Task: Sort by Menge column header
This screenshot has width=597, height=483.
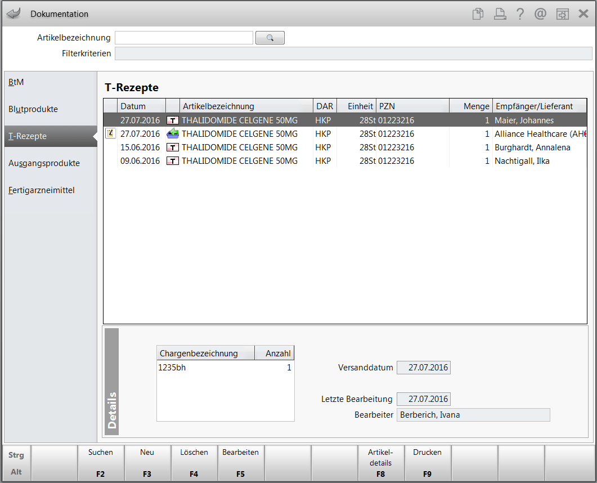Action: point(471,106)
